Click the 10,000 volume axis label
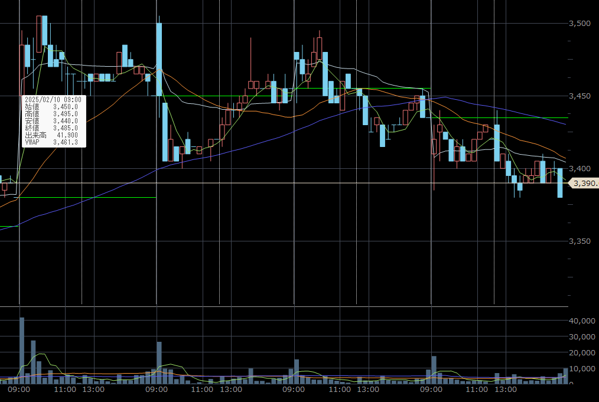The image size is (599, 402). pyautogui.click(x=582, y=369)
